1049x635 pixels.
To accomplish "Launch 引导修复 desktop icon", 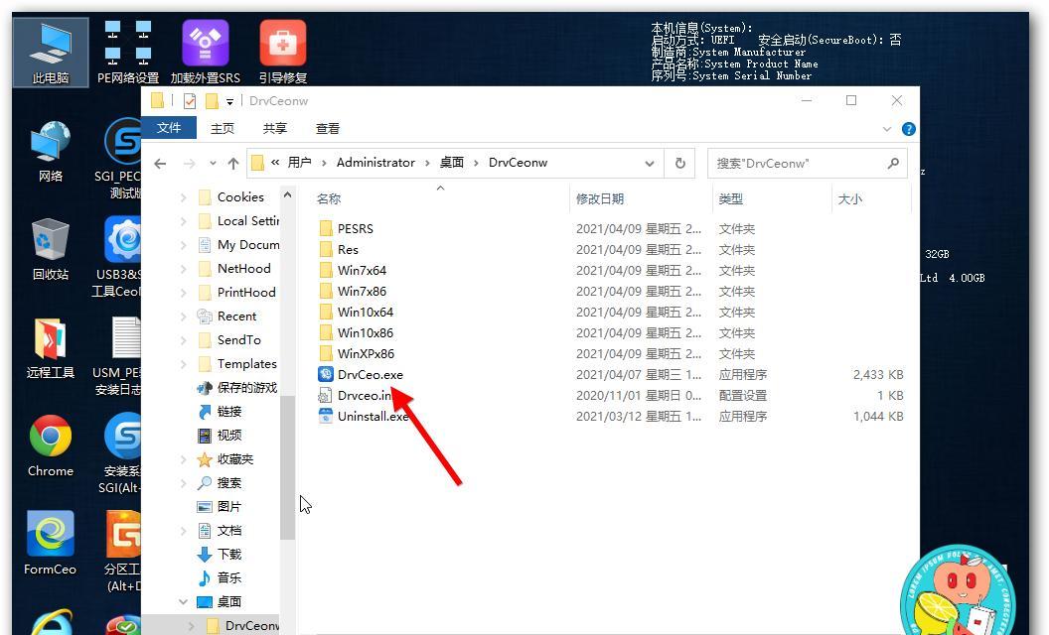I will 283,53.
